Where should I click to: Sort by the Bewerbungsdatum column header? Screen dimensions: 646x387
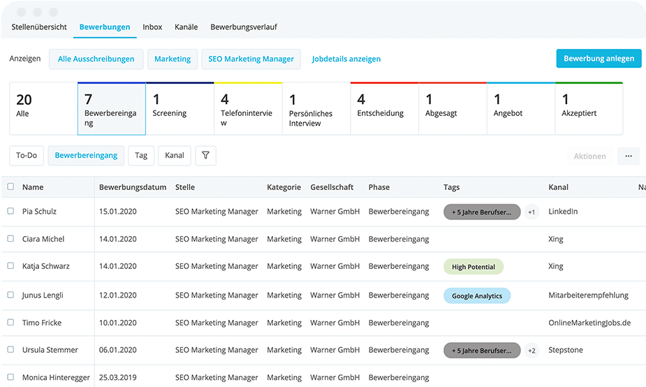click(x=133, y=187)
